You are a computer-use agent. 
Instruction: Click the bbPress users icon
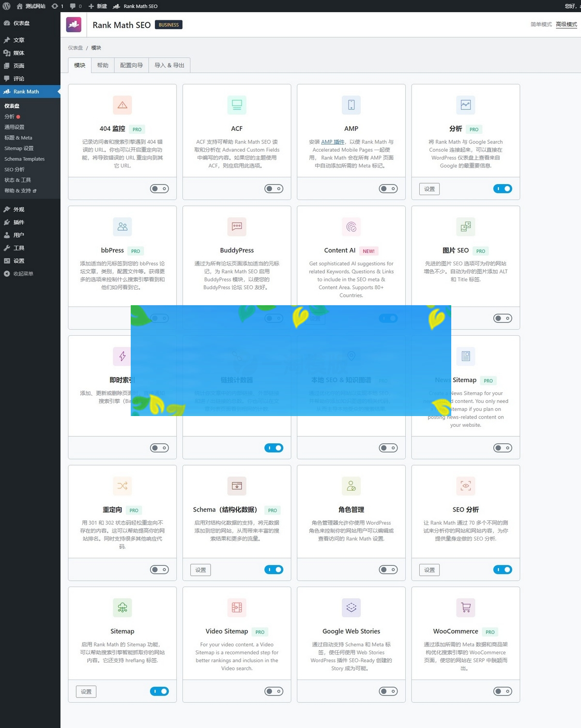click(122, 227)
